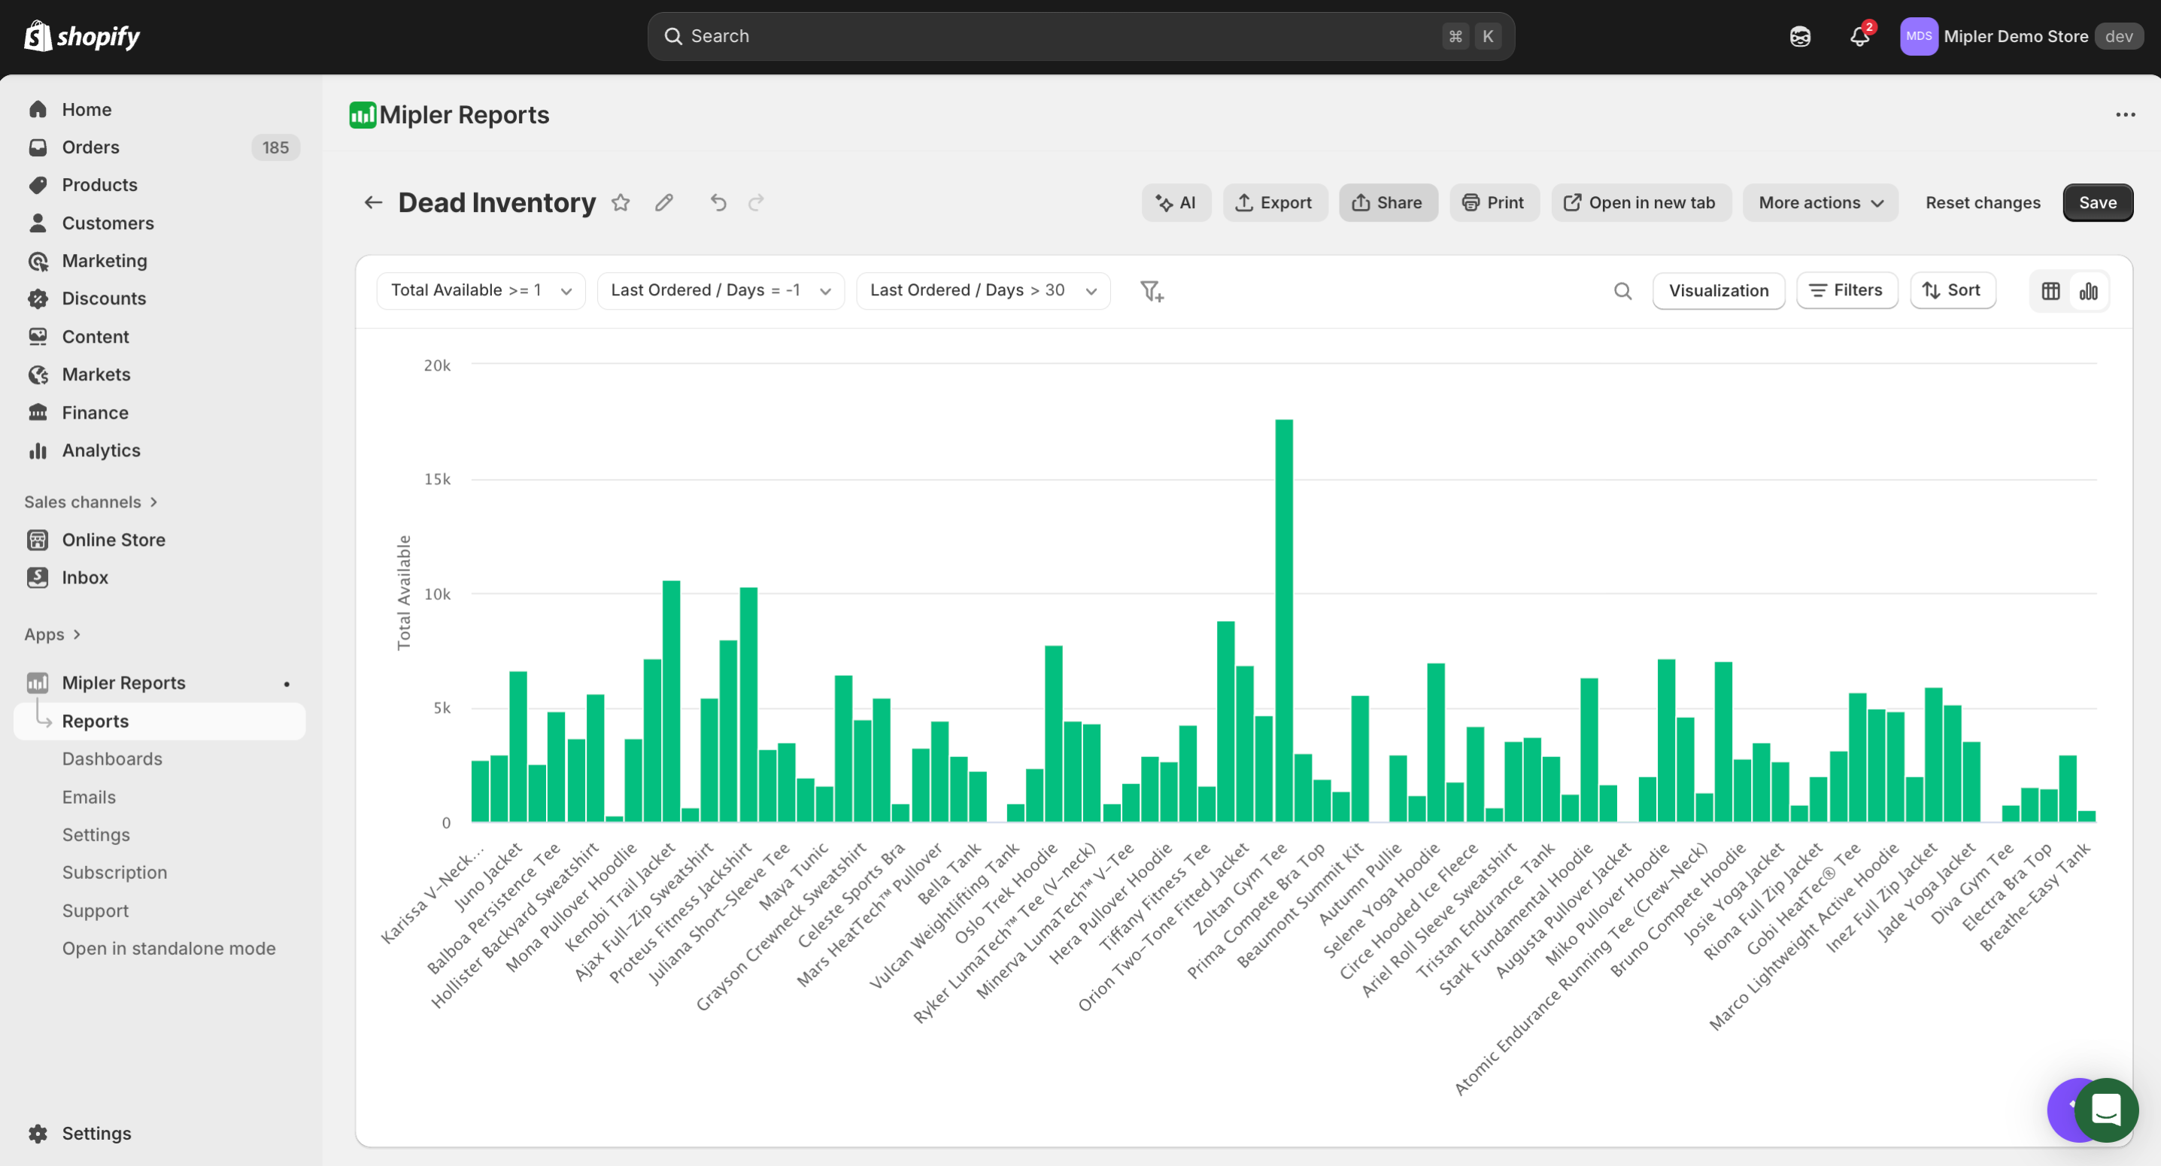The width and height of the screenshot is (2161, 1166).
Task: Select Products in the sidebar
Action: point(100,184)
